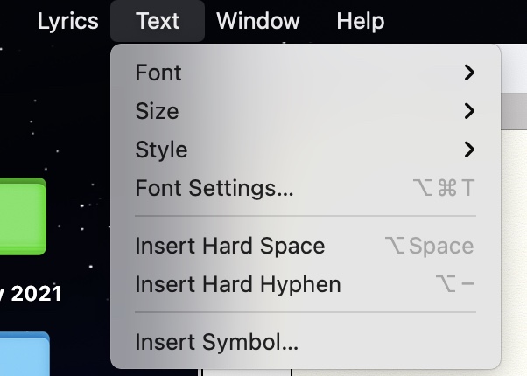Click the folder label ending in 2021
This screenshot has height=376, width=527.
point(31,294)
